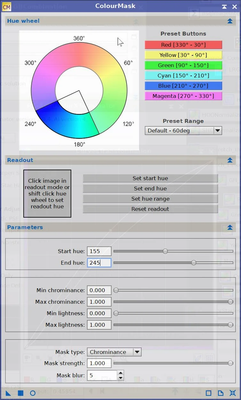Open the Preset Range dropdown

tap(183, 131)
